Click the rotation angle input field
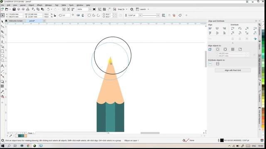This screenshot has height=149, width=266. pos(66,15)
